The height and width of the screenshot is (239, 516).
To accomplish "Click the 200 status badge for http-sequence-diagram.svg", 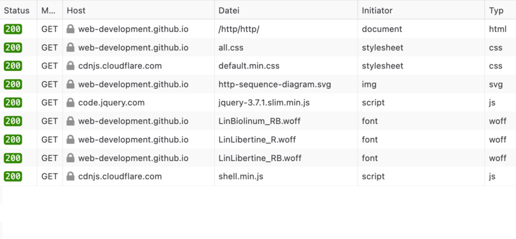I will pos(13,84).
